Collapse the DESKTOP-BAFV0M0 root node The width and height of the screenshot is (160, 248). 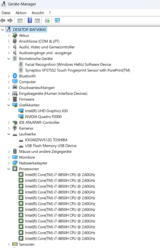3,30
